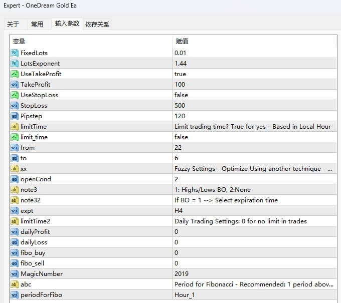
Task: Toggle the limit_time false value
Action: [182, 137]
